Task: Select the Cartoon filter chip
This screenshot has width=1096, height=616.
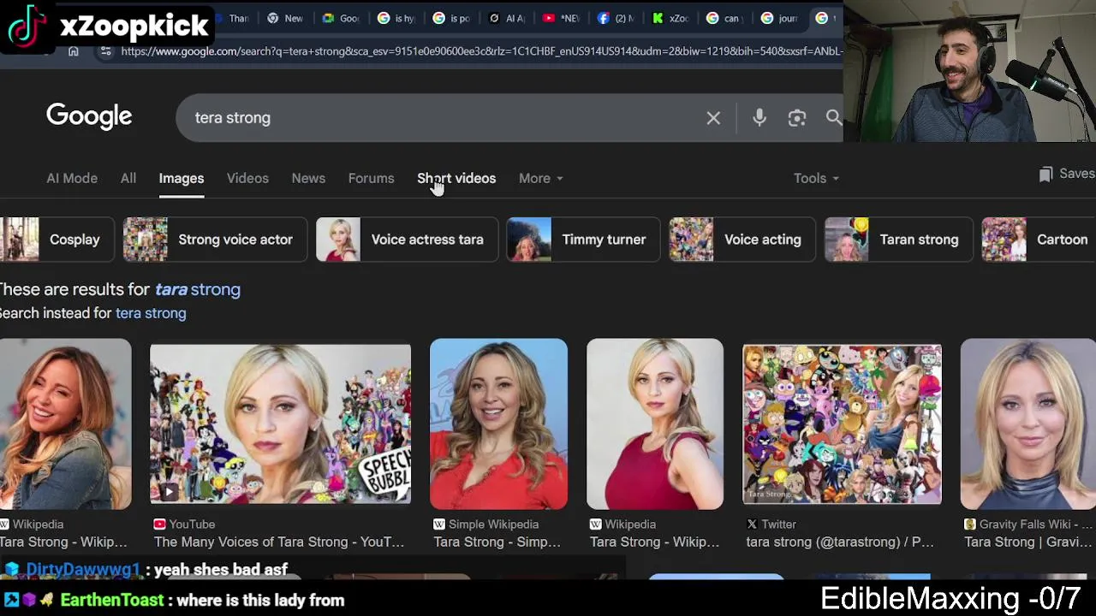Action: [x=1038, y=240]
